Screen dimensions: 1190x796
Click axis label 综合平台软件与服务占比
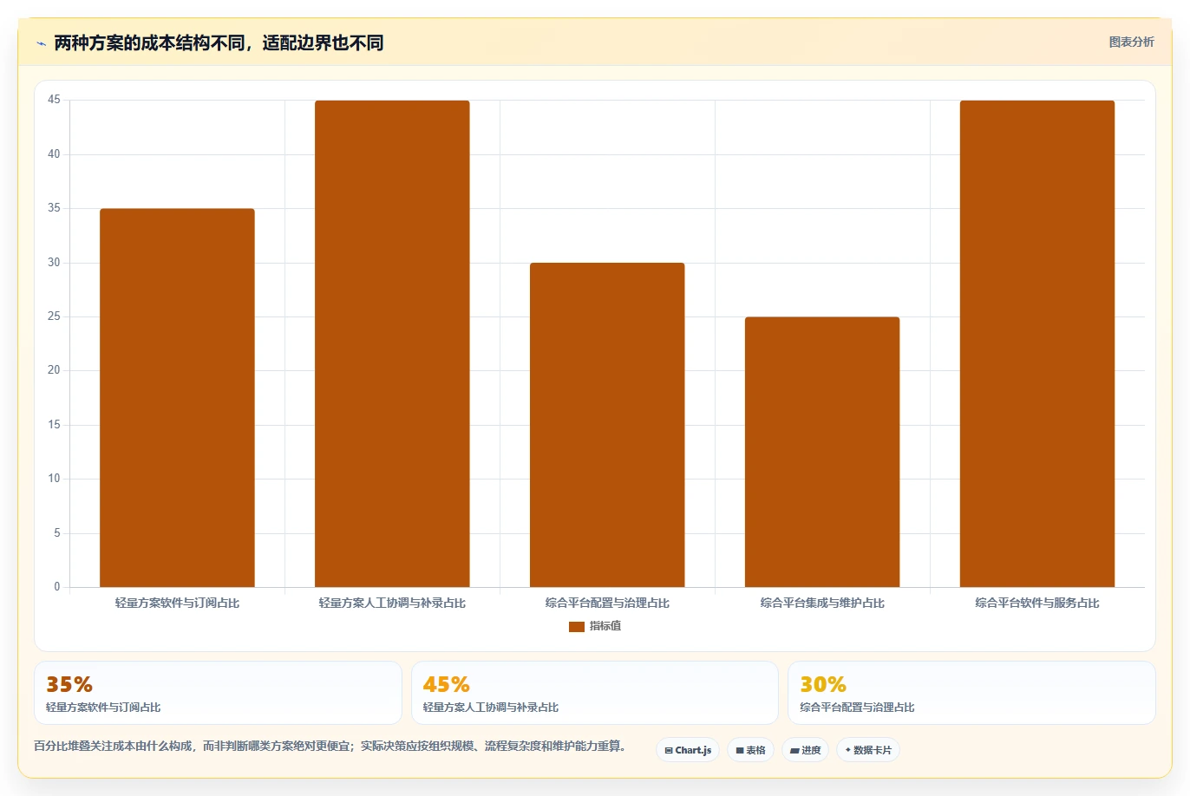pos(1037,603)
